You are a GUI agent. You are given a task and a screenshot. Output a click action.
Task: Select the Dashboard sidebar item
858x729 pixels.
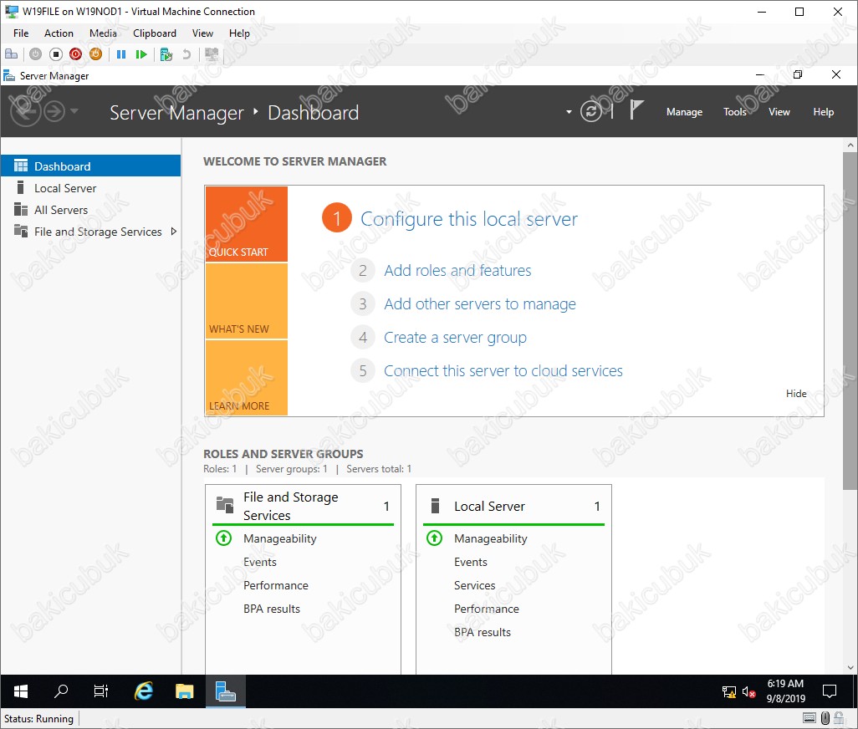[91, 166]
